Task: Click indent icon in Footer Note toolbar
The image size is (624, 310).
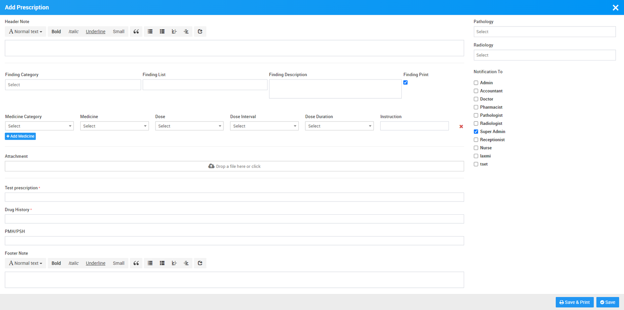Action: pos(186,263)
